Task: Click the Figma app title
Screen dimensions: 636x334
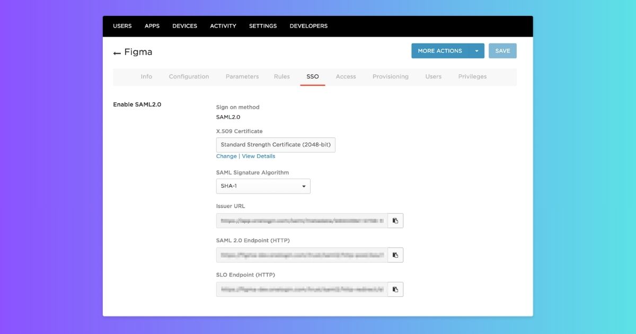Action: pyautogui.click(x=138, y=52)
